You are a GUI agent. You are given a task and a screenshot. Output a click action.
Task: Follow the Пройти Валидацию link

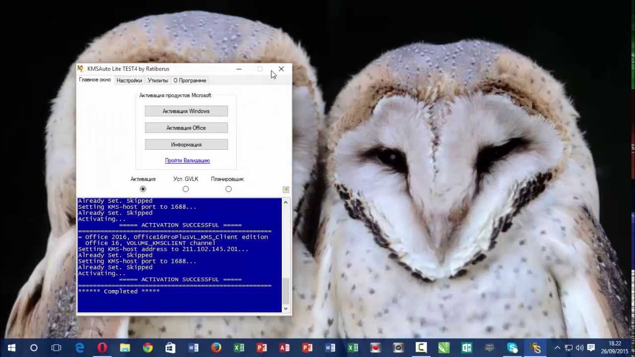click(188, 161)
